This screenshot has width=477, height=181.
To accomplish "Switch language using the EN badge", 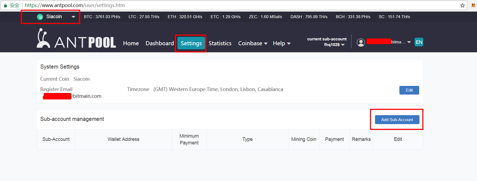I will (419, 42).
